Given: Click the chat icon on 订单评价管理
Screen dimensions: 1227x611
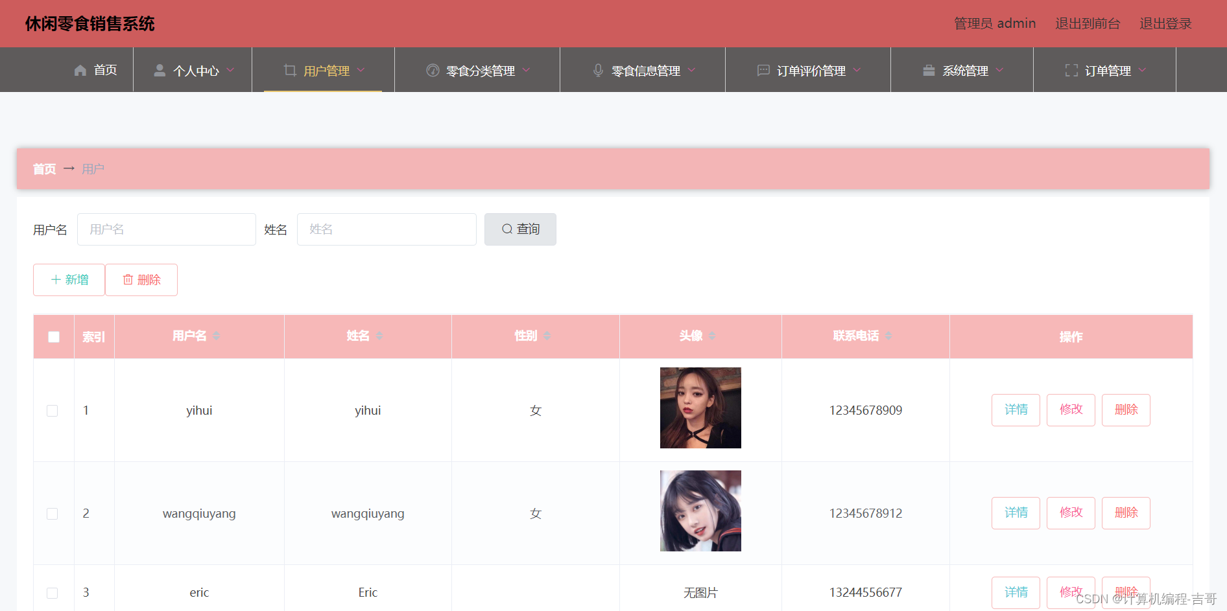Looking at the screenshot, I should [x=763, y=70].
